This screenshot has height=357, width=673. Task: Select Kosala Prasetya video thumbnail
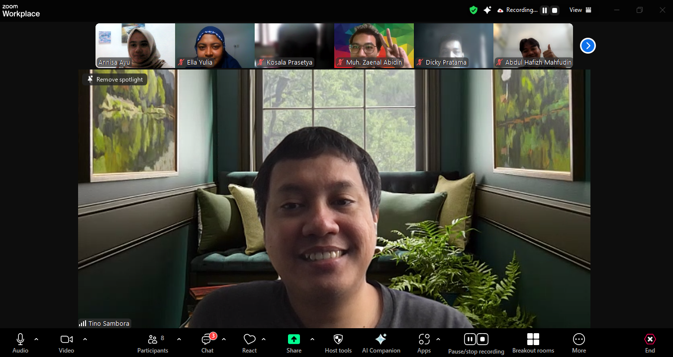point(294,46)
